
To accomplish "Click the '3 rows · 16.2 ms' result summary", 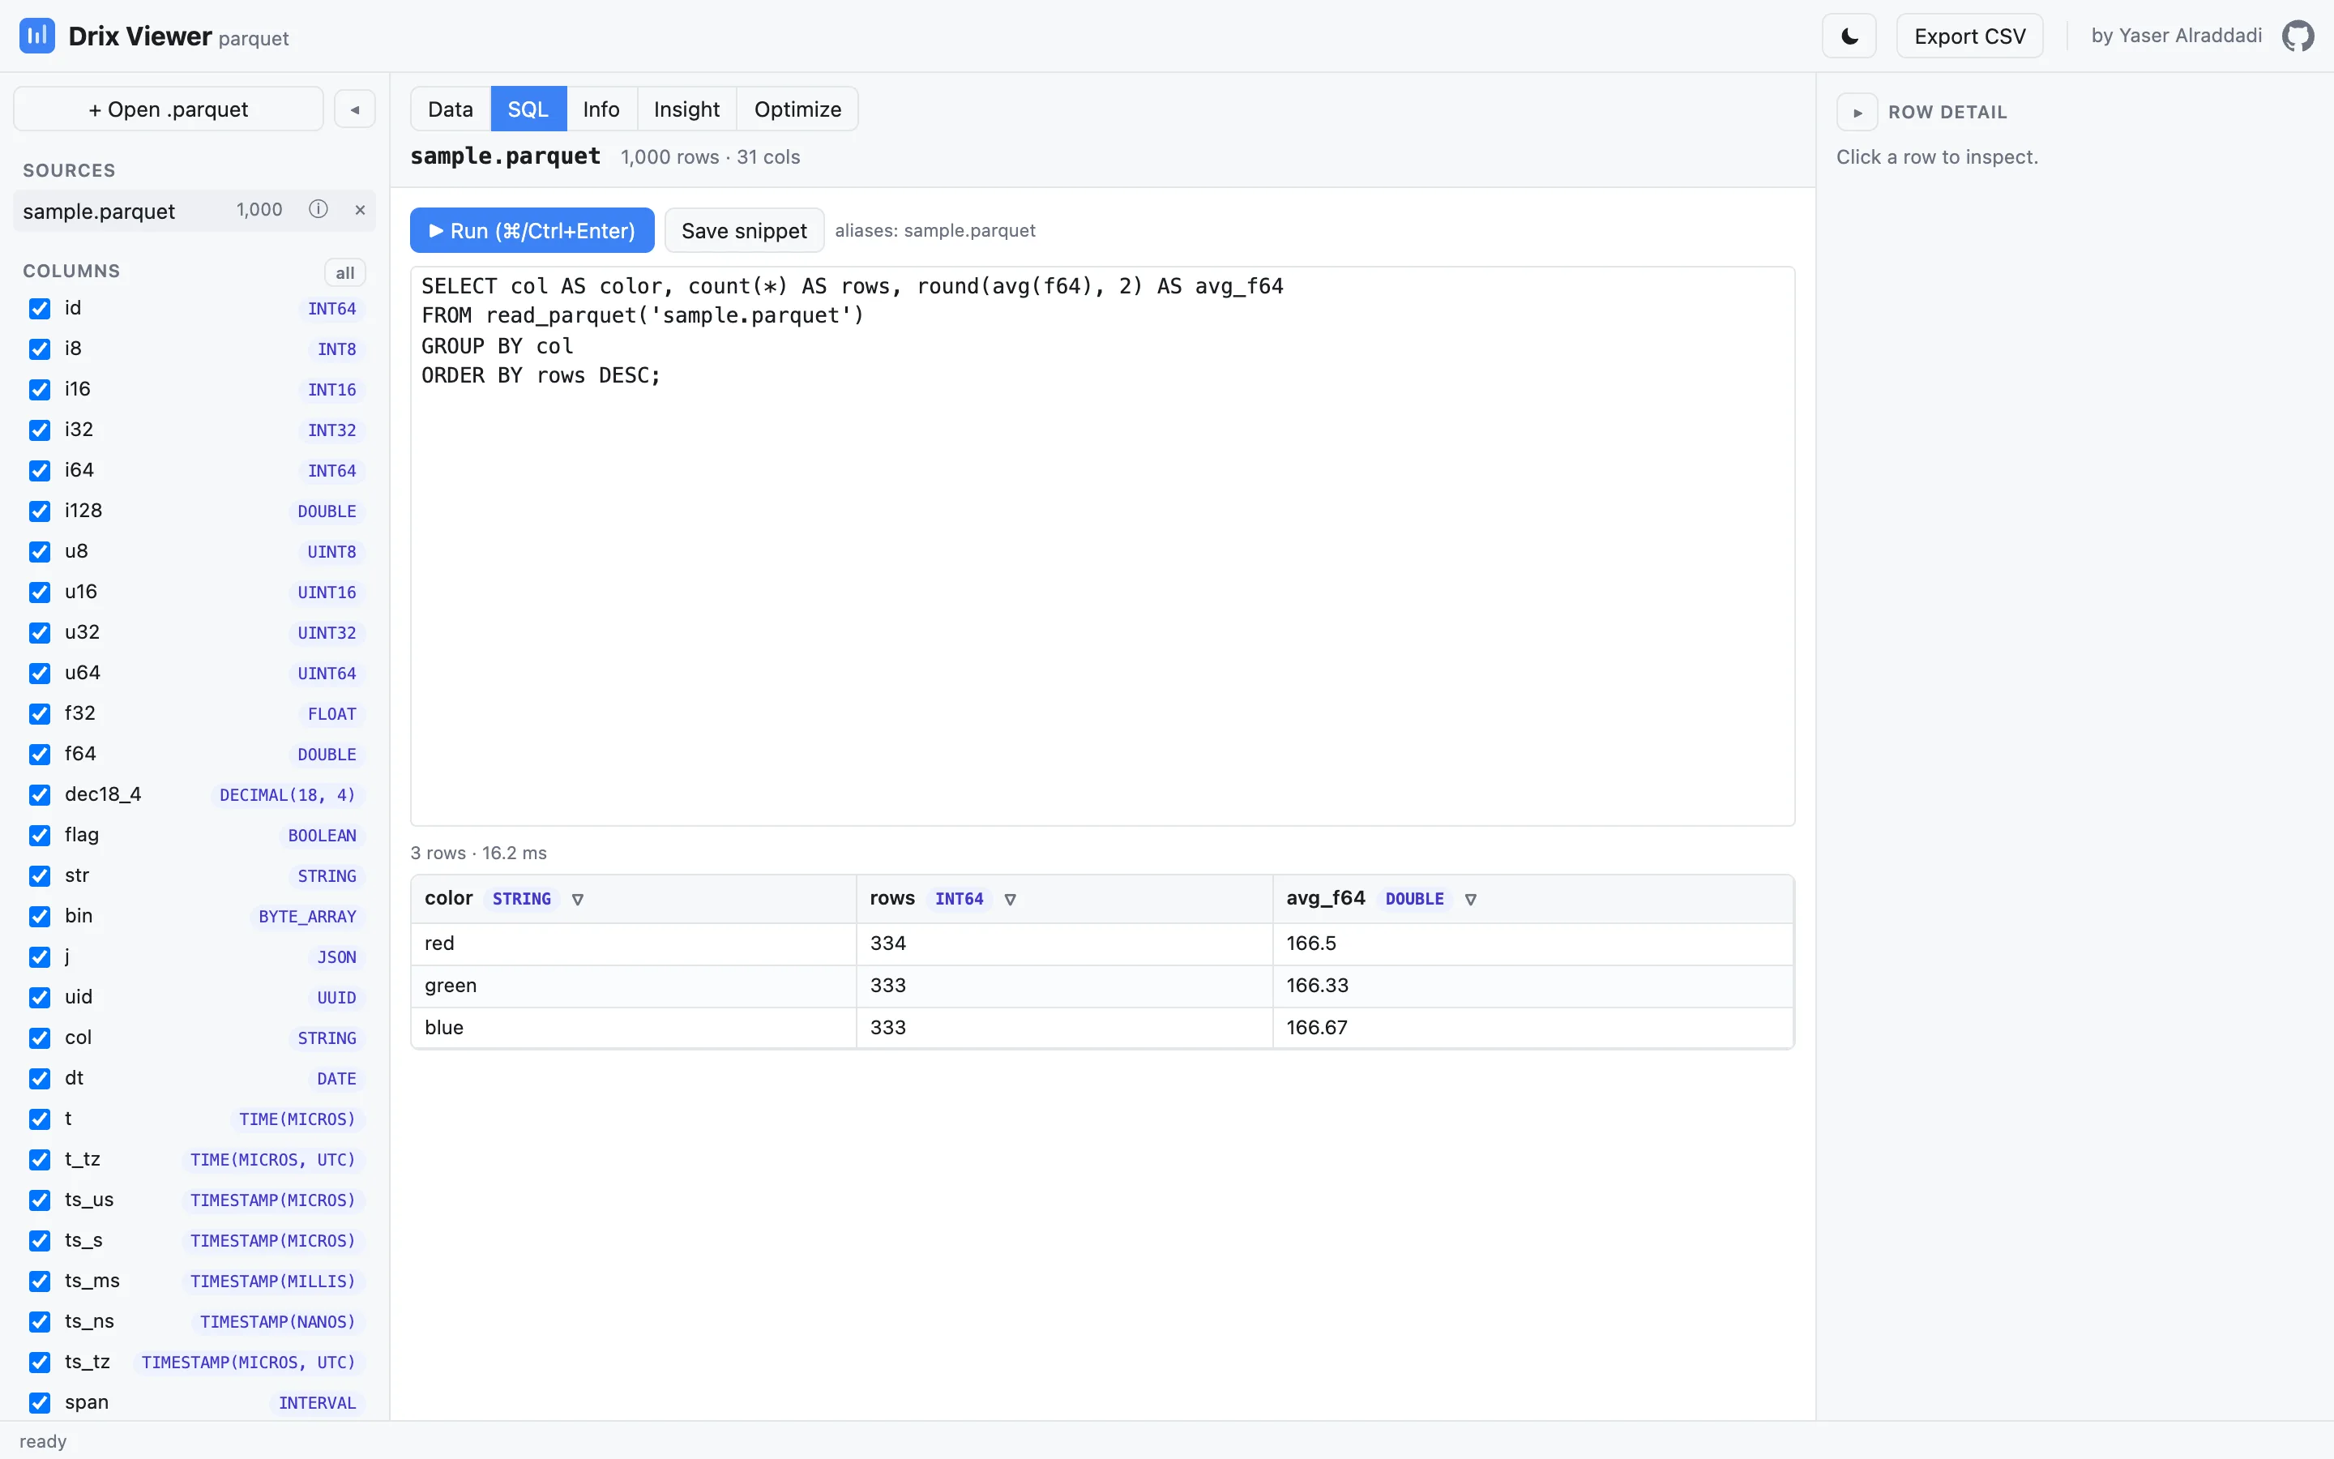I will click(478, 853).
